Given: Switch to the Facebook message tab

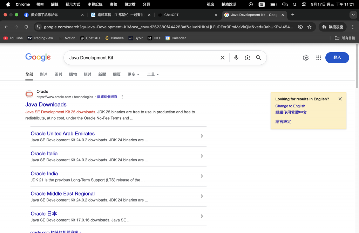Looking at the screenshot, I should click(54, 15).
